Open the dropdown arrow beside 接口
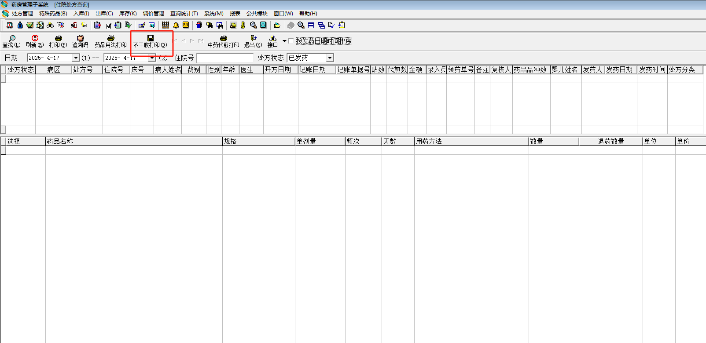Screen dimensions: 706x343 coord(284,41)
